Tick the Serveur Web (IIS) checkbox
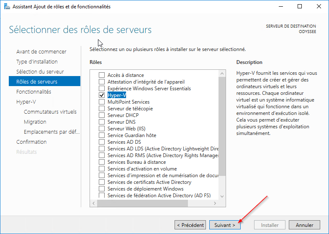 pos(101,129)
